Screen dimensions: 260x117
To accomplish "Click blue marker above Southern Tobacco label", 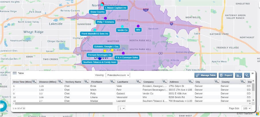I will click(x=100, y=58).
